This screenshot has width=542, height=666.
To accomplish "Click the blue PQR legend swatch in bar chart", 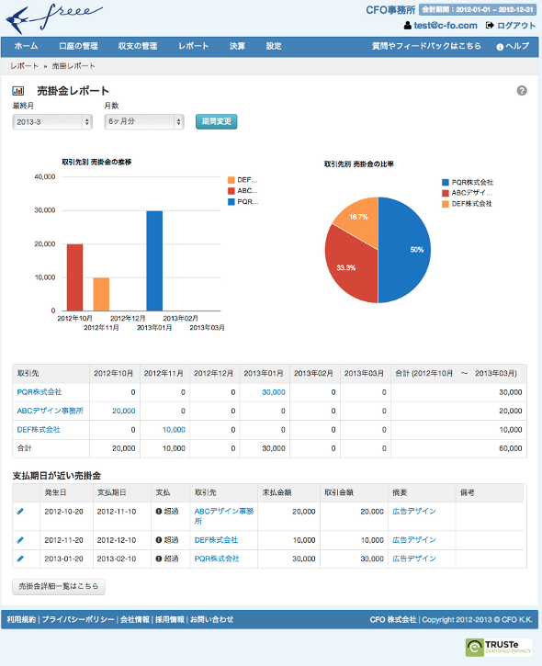I will [231, 202].
